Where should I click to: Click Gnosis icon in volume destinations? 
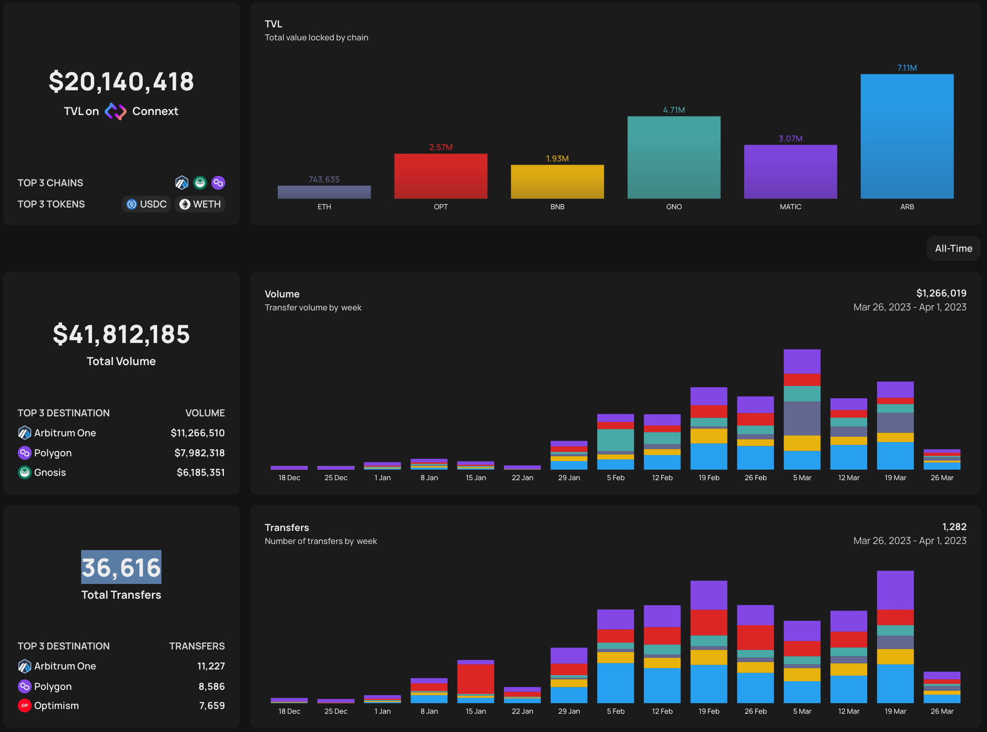click(24, 472)
